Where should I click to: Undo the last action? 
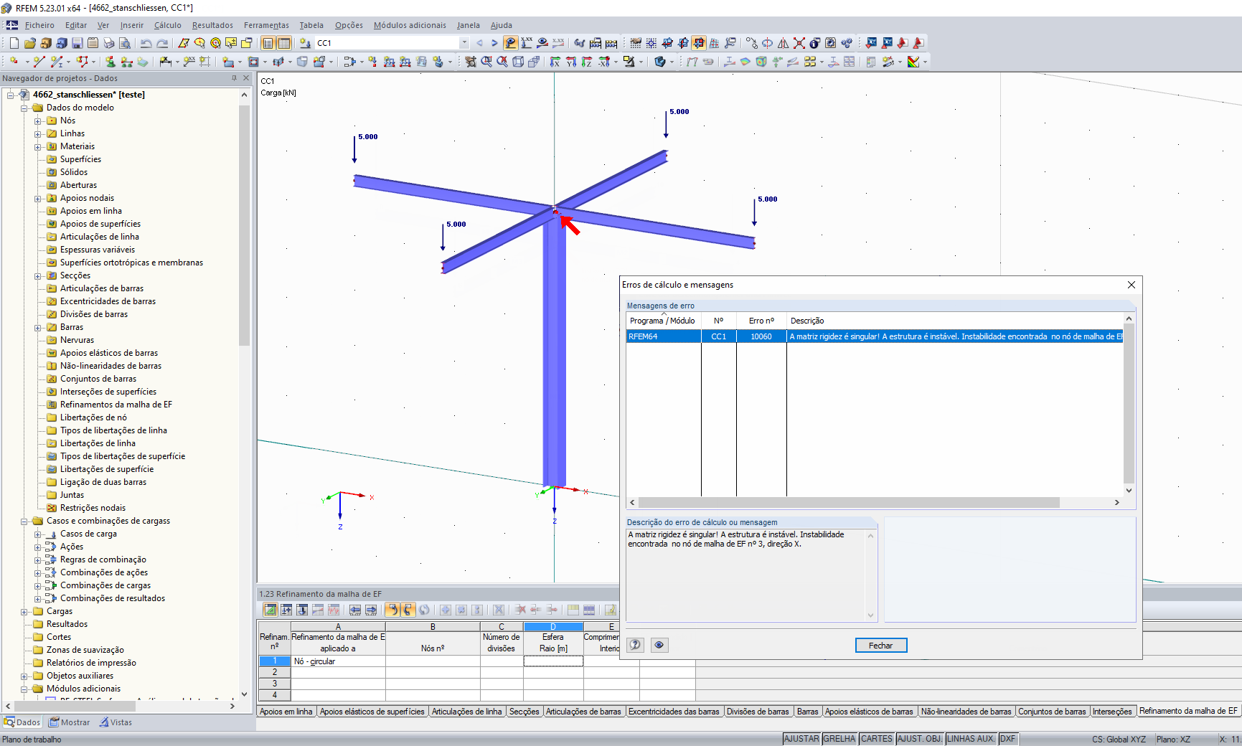coord(146,43)
